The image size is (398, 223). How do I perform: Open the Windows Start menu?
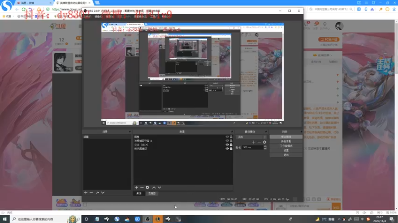5,219
